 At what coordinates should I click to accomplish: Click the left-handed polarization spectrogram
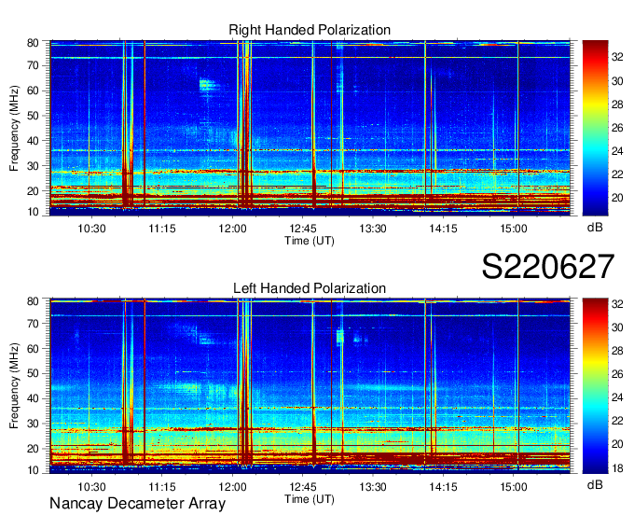coord(310,386)
